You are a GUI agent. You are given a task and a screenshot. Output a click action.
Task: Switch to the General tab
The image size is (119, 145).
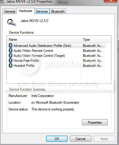[10, 11]
